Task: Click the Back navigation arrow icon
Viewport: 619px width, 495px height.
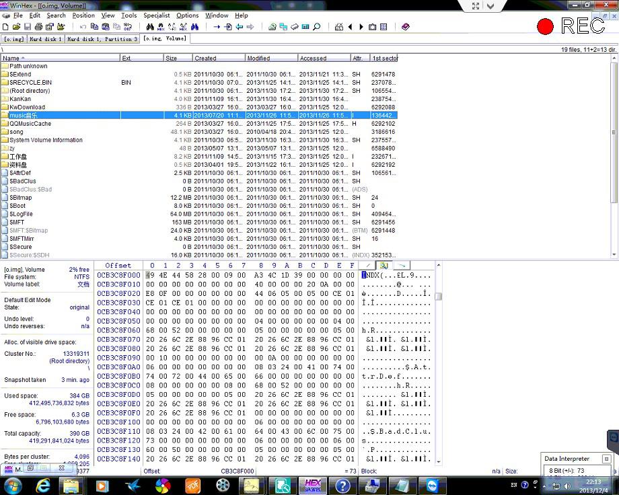Action: click(x=240, y=27)
